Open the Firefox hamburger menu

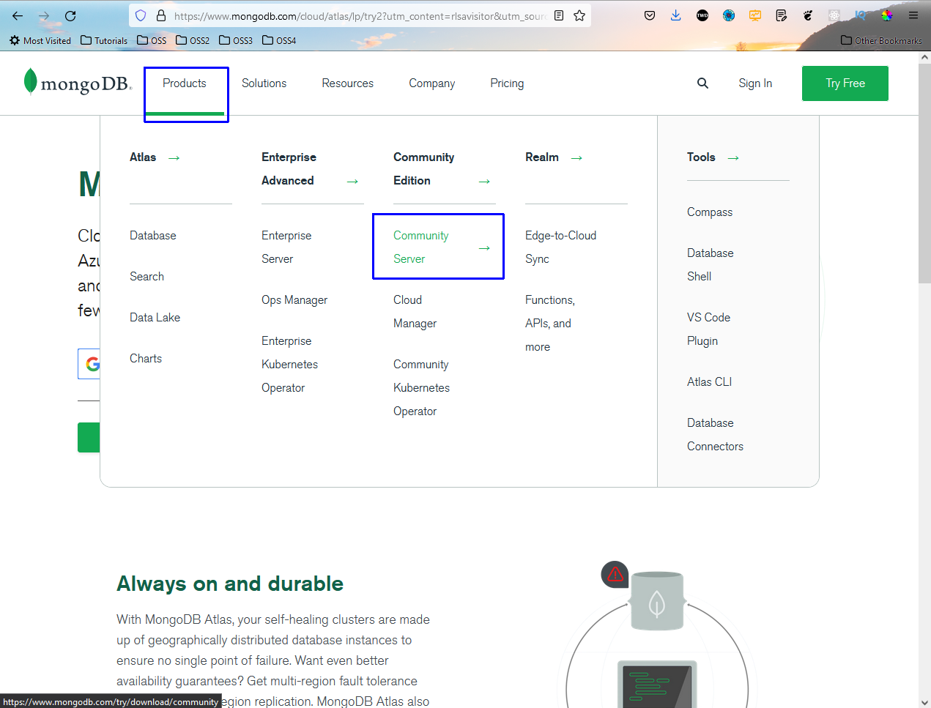(x=913, y=15)
